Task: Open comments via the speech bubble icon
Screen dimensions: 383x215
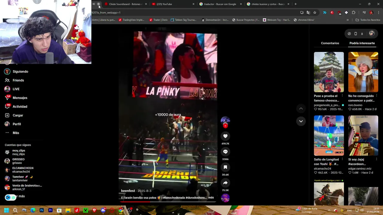Action: 225,152
